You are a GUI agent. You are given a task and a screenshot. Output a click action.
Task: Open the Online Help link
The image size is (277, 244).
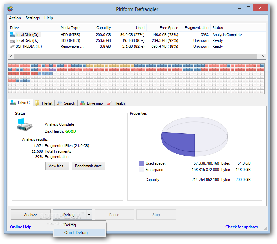pyautogui.click(x=21, y=227)
